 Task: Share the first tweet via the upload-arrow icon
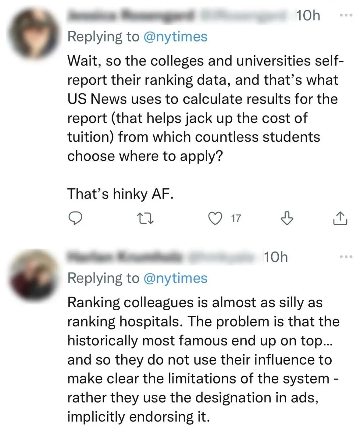340,219
